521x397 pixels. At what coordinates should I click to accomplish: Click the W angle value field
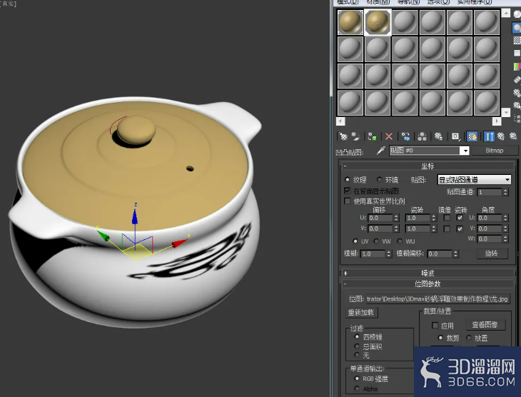click(490, 238)
